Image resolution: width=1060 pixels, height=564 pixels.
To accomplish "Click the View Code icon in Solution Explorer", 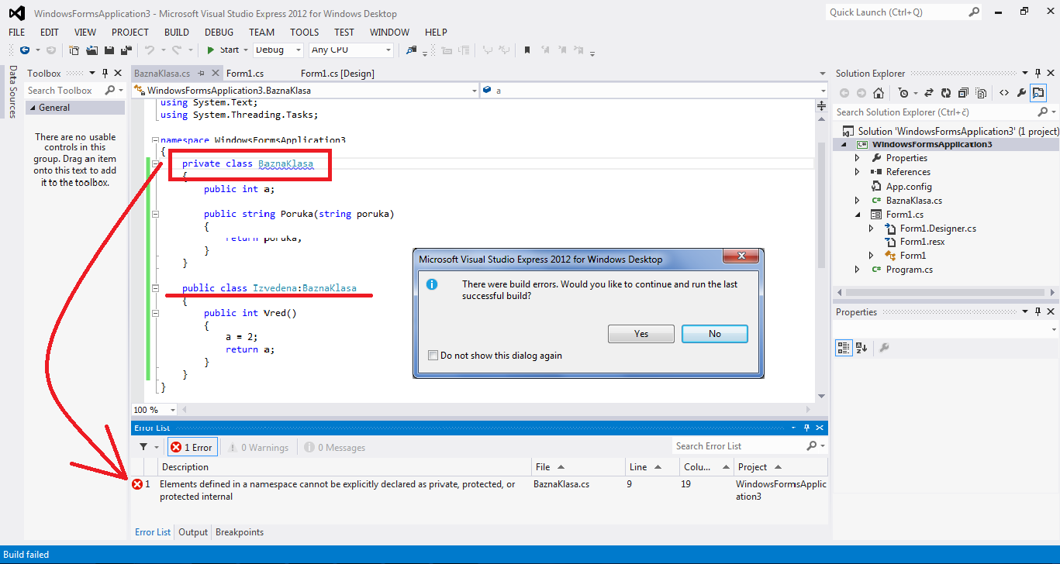I will tap(1003, 93).
